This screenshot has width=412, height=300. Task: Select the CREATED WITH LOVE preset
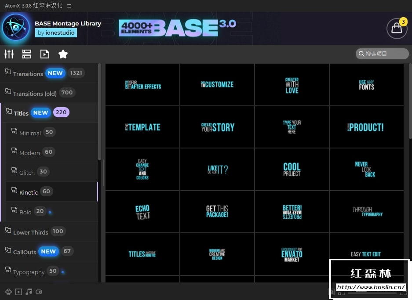[x=292, y=84]
